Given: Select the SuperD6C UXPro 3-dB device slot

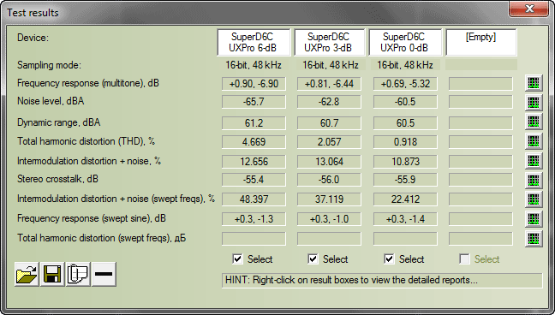Looking at the screenshot, I should [x=329, y=42].
